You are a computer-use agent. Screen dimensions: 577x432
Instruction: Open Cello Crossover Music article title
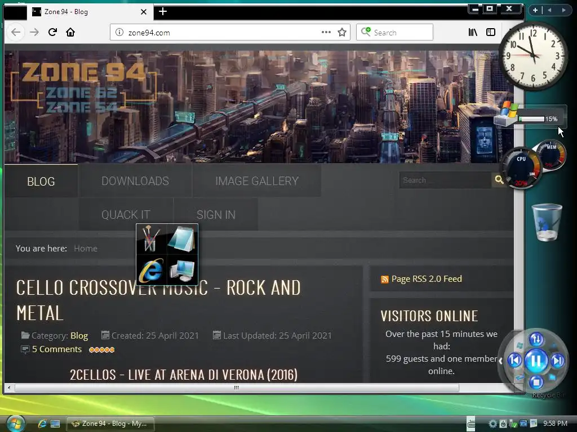(158, 300)
